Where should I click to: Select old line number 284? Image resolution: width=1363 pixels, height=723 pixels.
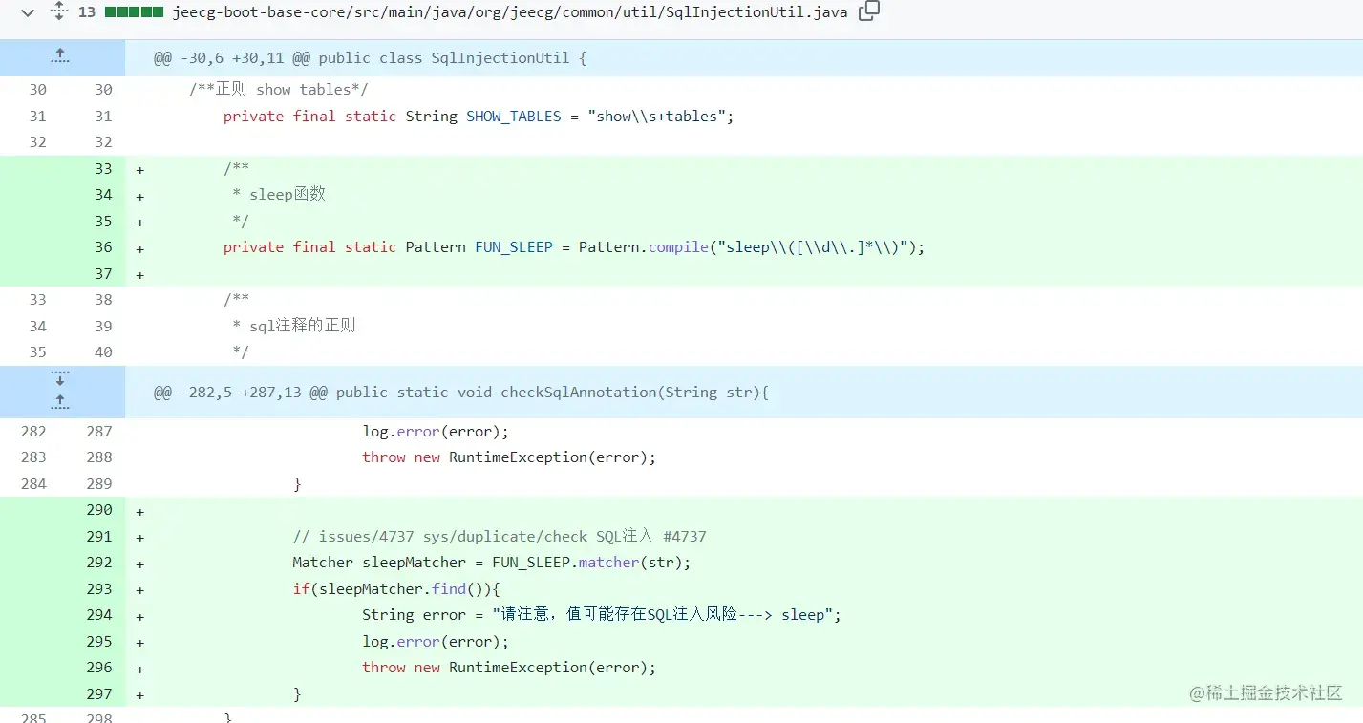[33, 484]
